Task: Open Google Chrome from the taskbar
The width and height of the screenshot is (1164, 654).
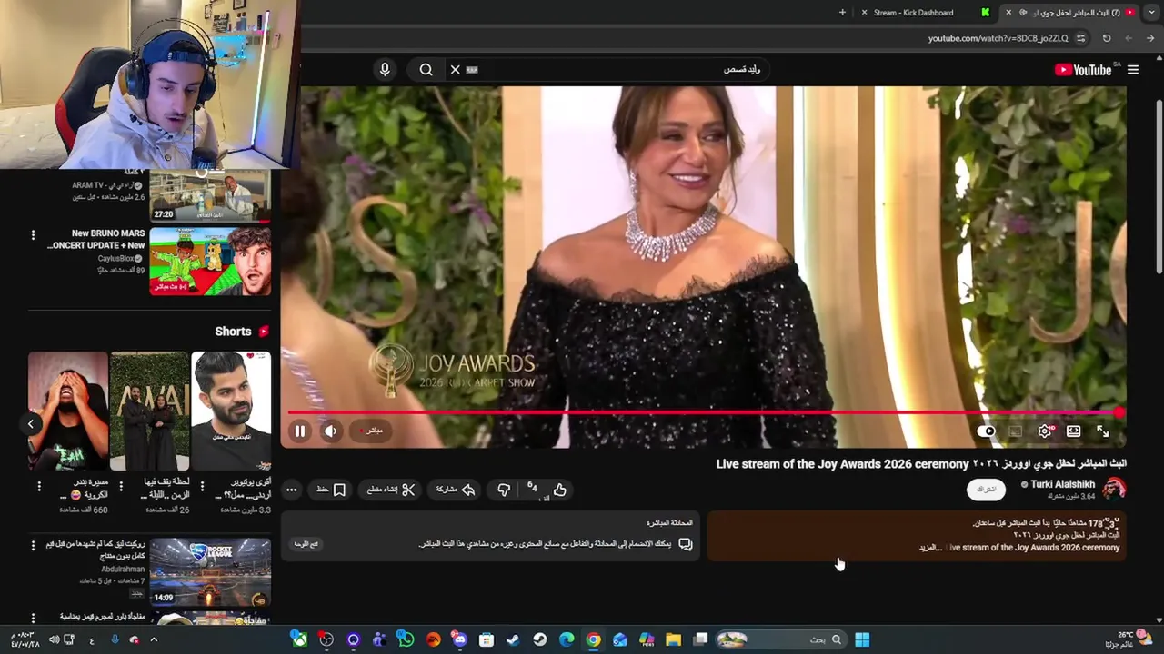Action: point(593,639)
